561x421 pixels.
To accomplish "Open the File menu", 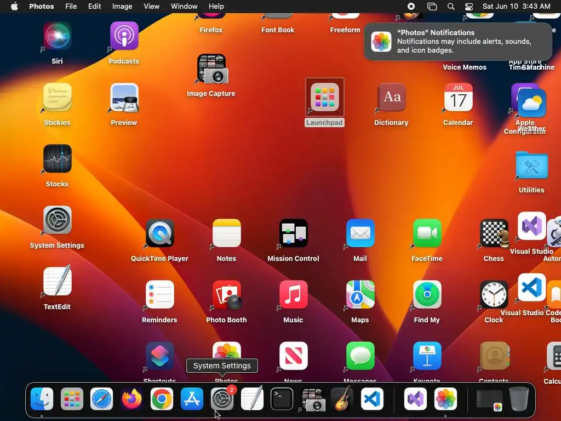I will 71,7.
